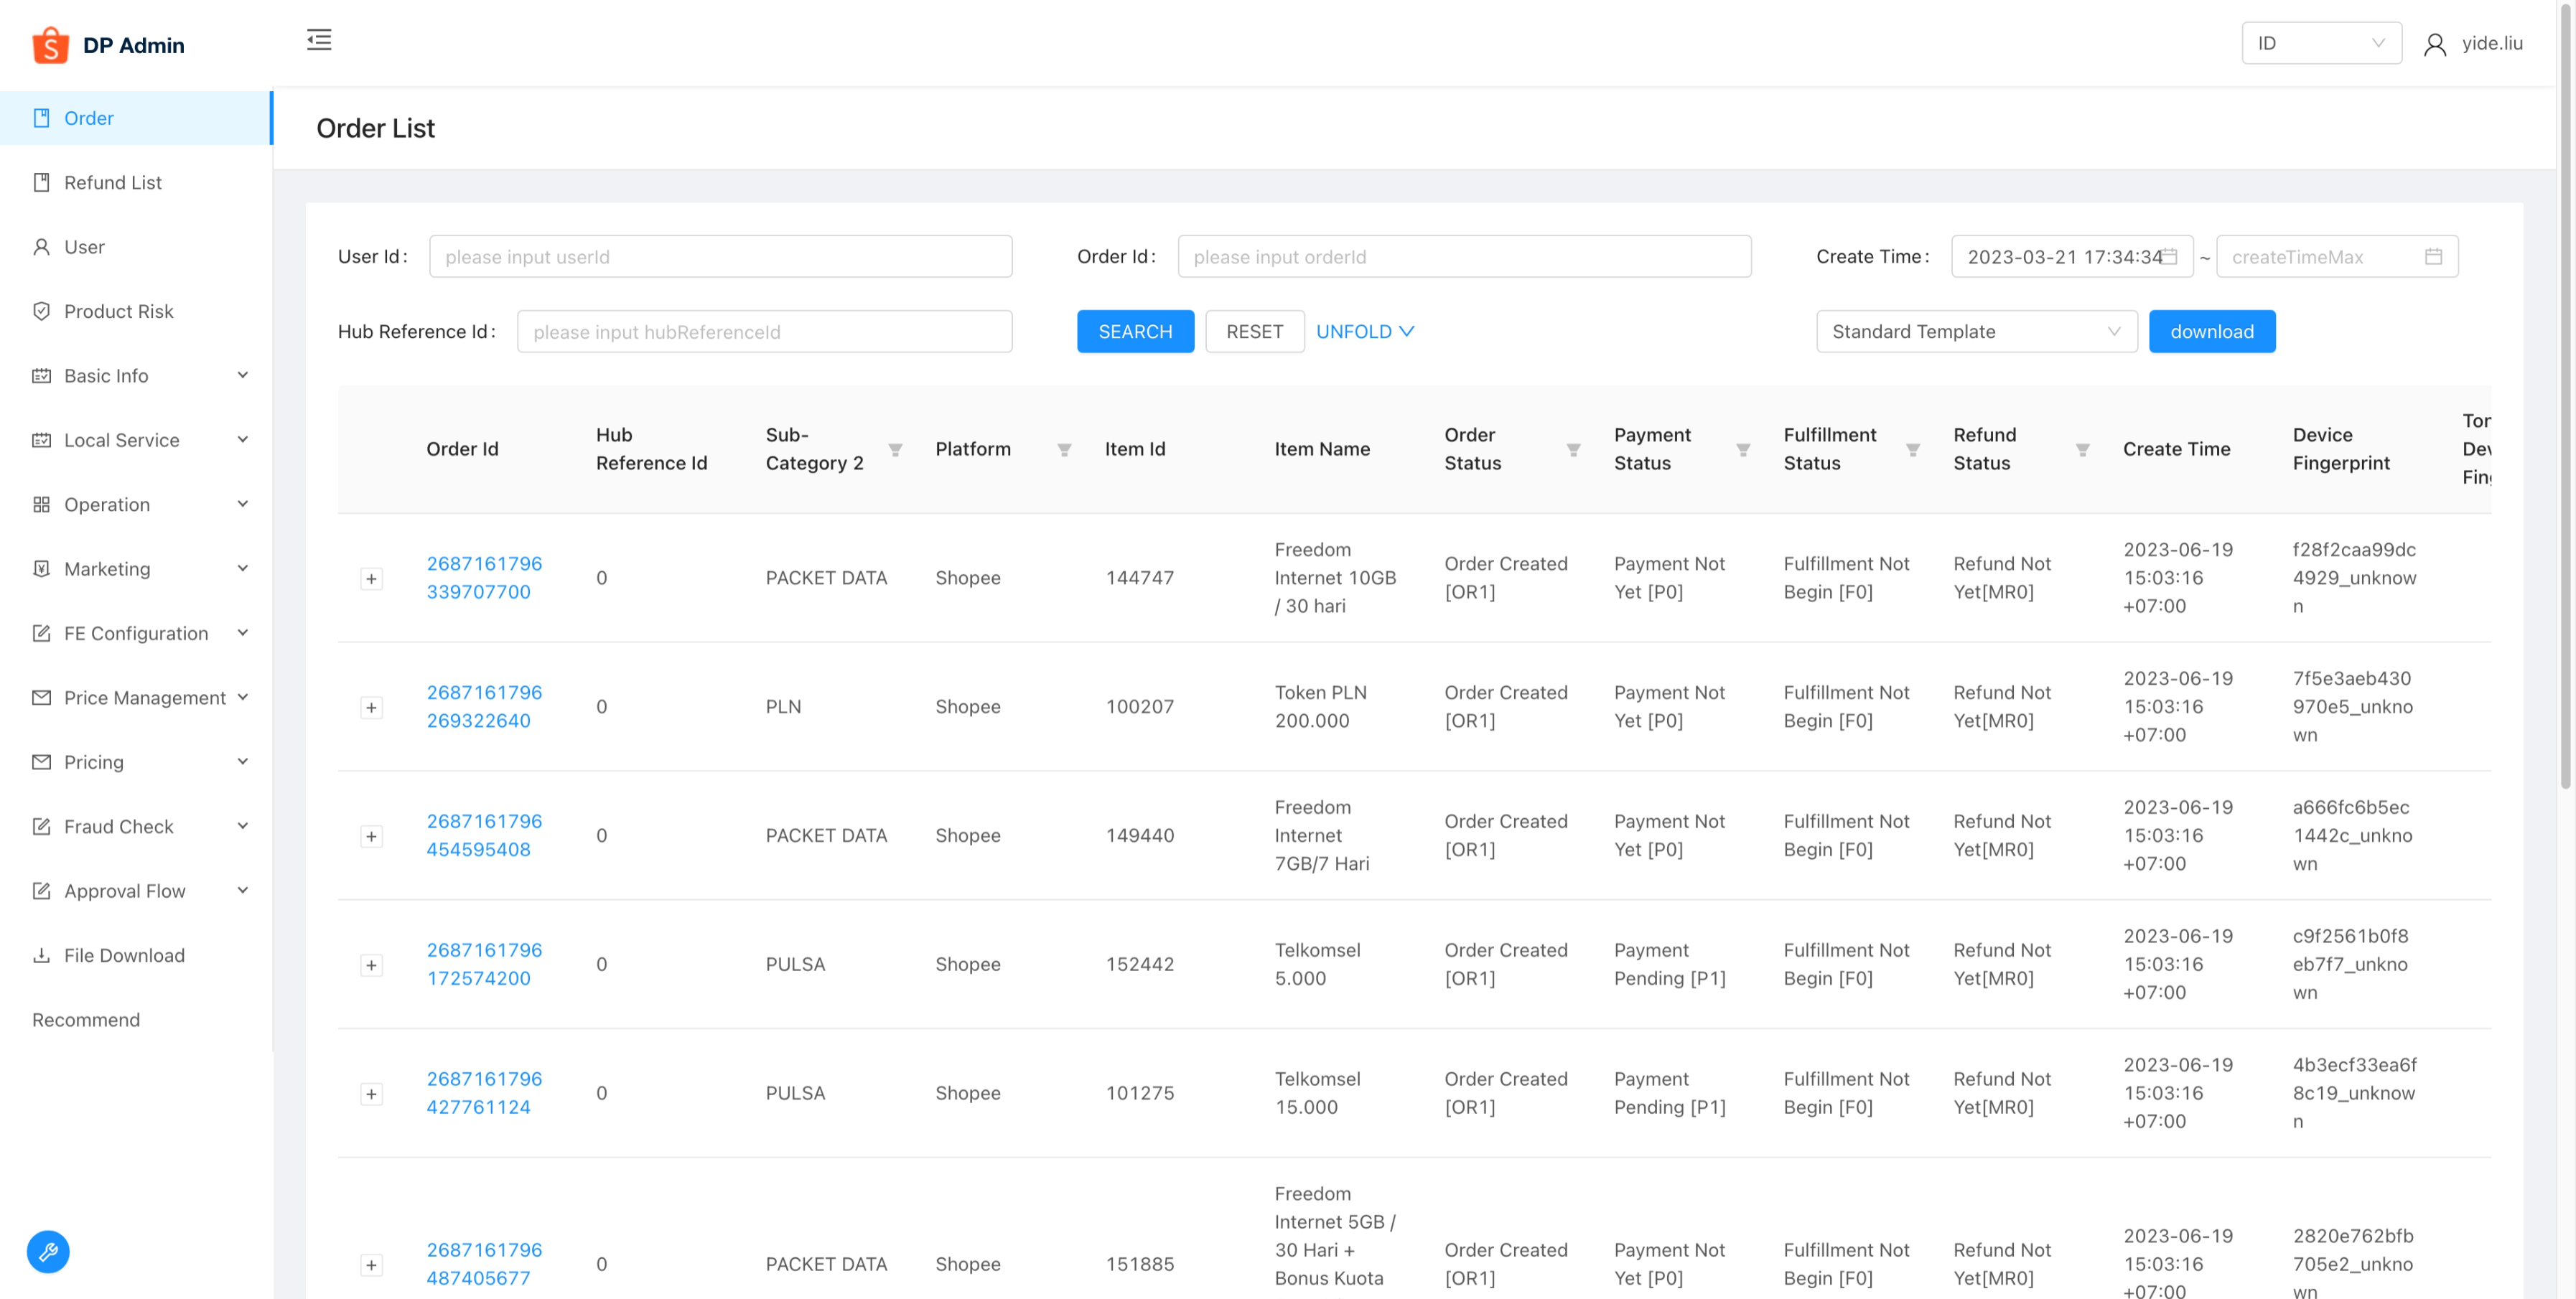This screenshot has height=1299, width=2576.
Task: Click the Order Status filter funnel
Action: point(1573,450)
